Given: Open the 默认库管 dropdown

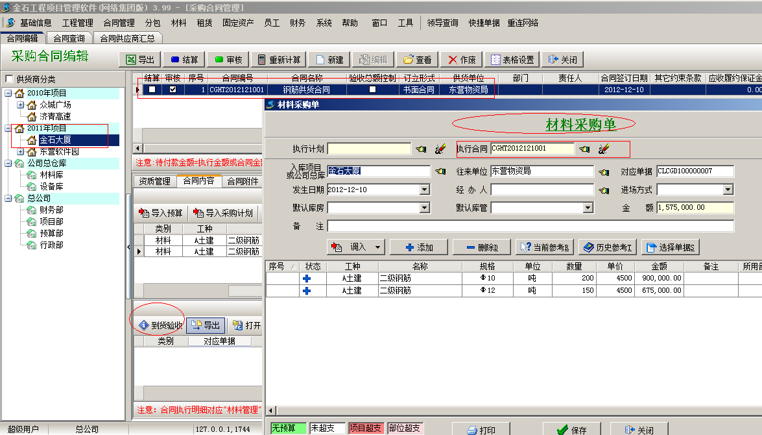Looking at the screenshot, I should (x=588, y=208).
